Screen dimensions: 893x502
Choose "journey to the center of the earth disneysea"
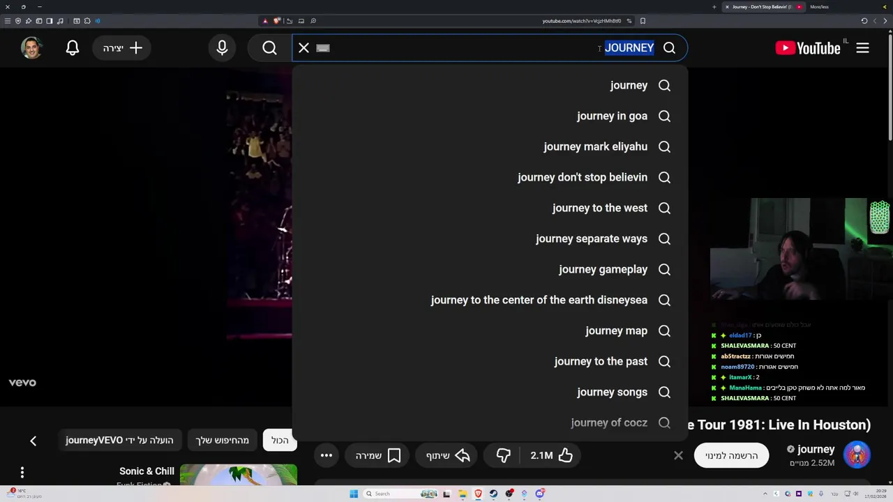(x=490, y=300)
